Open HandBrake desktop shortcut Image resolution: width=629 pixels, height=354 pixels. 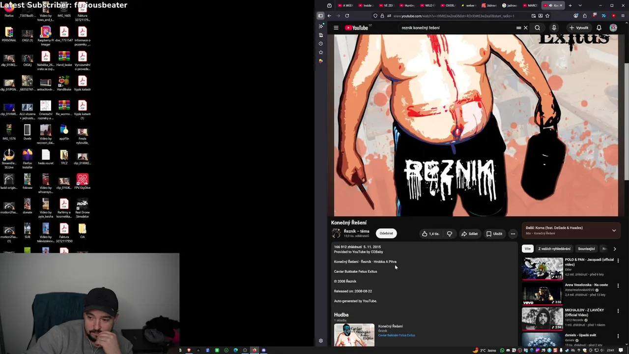point(64,83)
